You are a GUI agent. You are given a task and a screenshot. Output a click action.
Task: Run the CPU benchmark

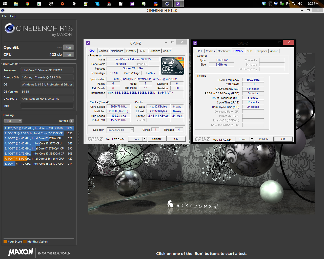[68, 55]
